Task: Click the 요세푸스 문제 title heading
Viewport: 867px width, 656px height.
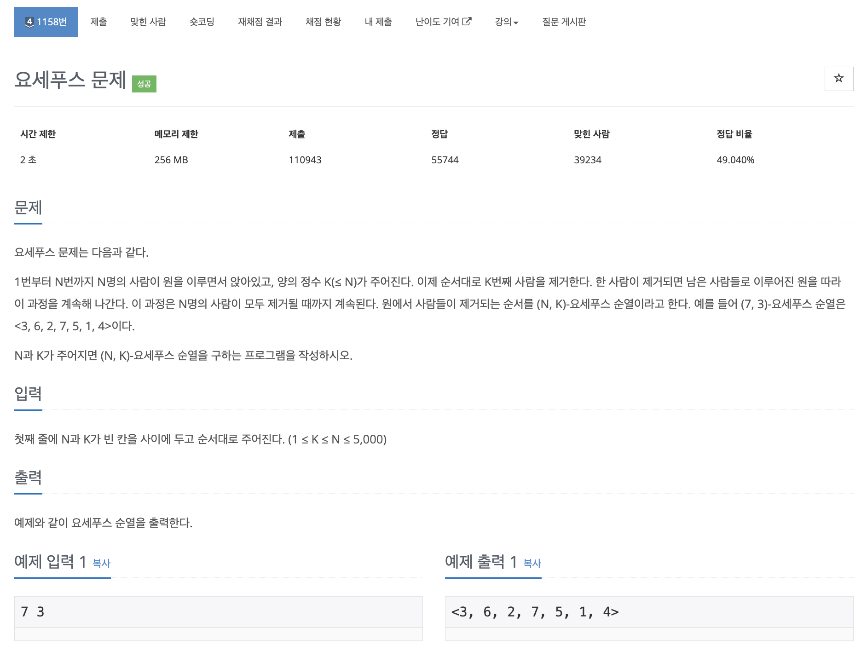Action: click(70, 80)
